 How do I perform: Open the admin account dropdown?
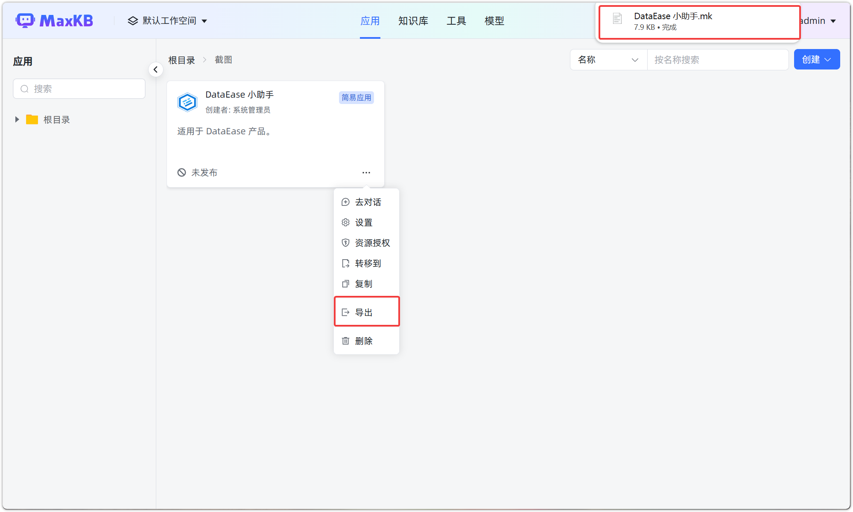tap(817, 20)
